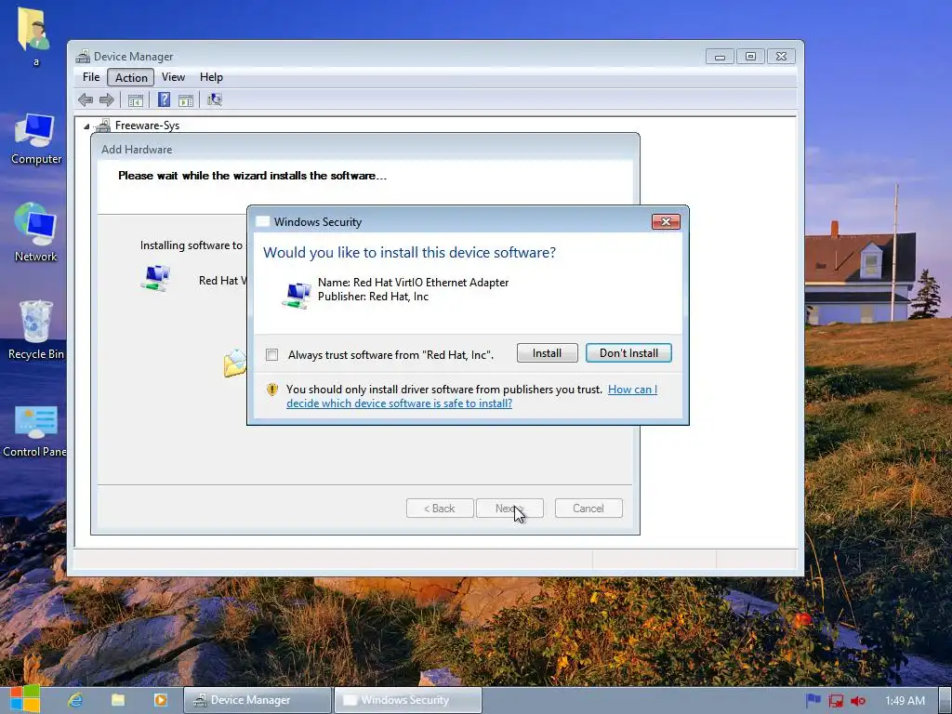Close the Windows Security dialog

pyautogui.click(x=666, y=221)
